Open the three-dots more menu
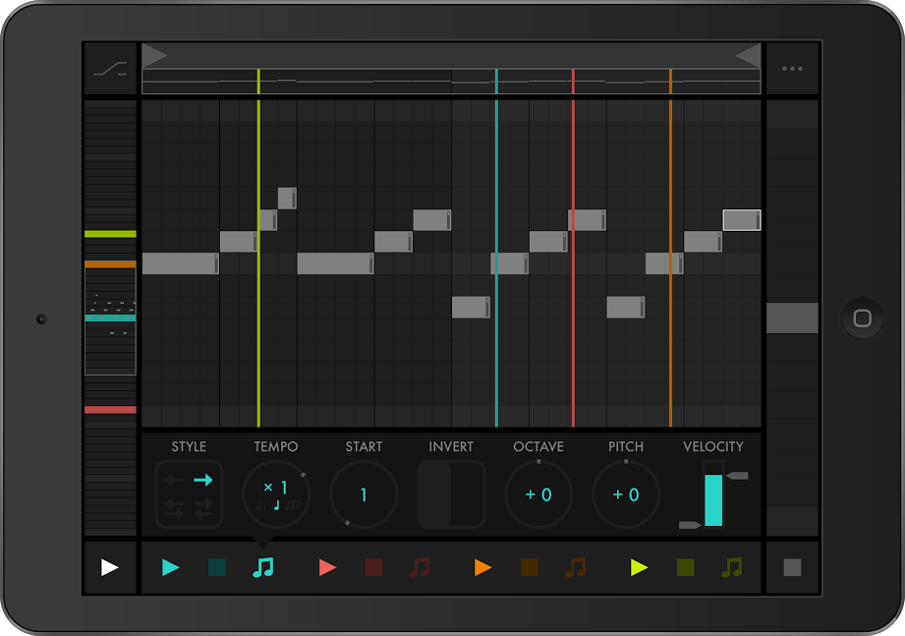 pos(792,69)
